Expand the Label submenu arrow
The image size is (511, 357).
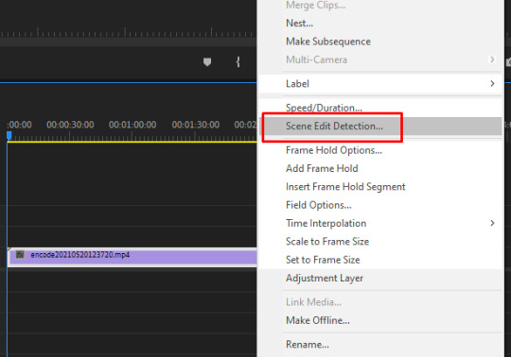click(x=492, y=84)
